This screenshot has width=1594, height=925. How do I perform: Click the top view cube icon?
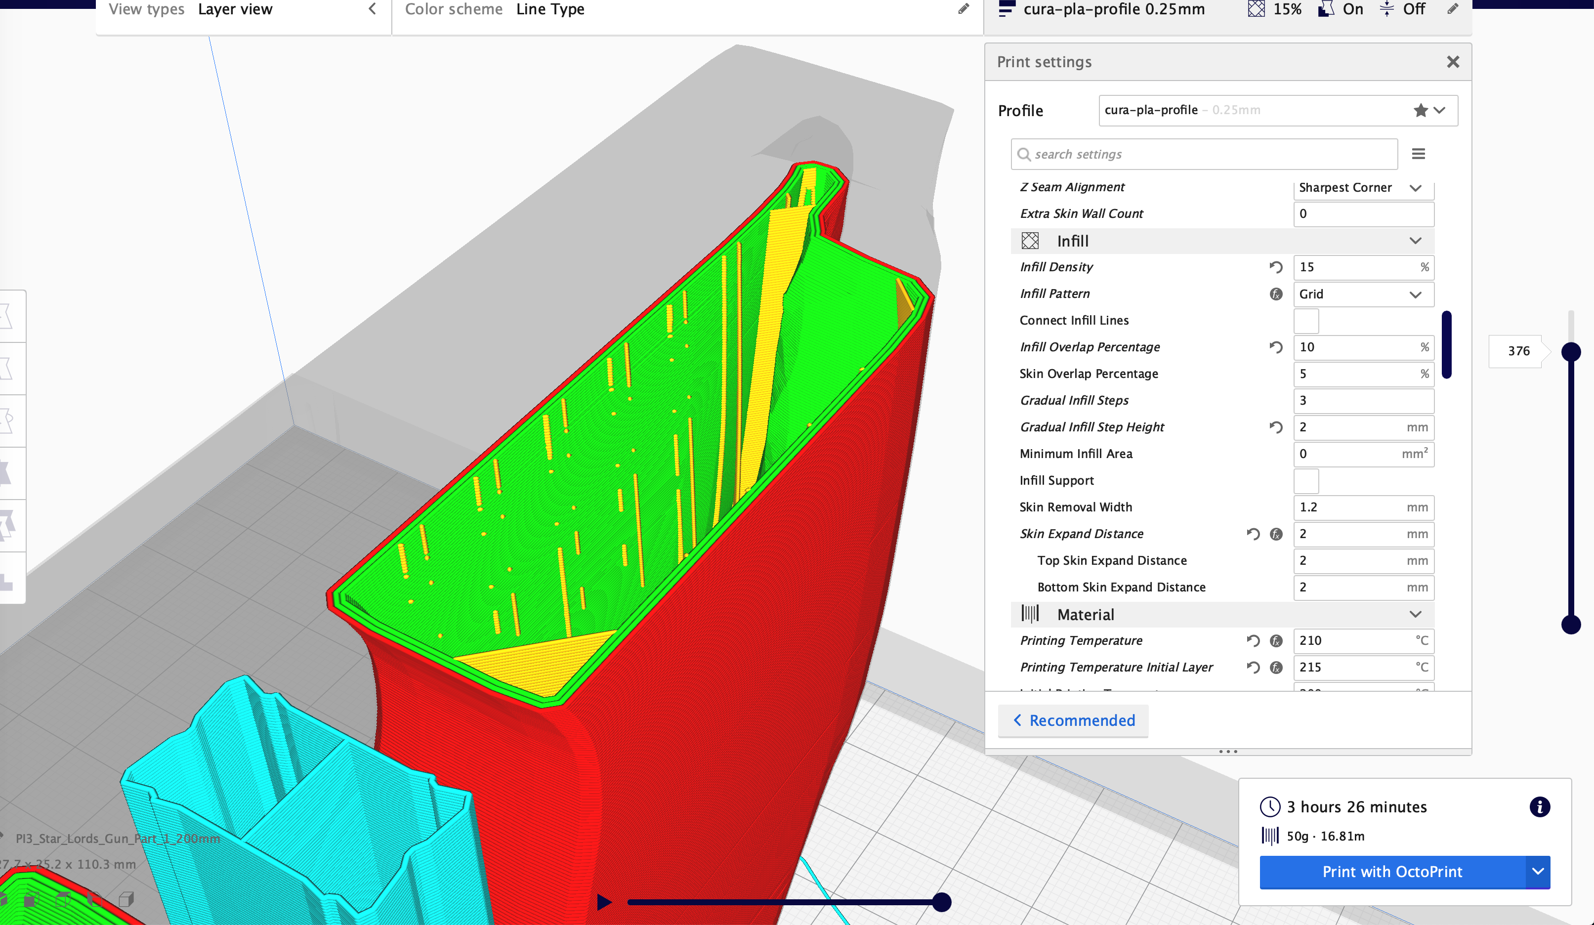click(63, 899)
